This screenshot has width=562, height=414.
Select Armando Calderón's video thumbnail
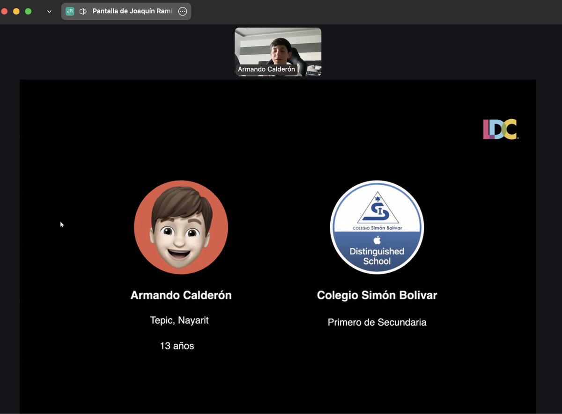pos(278,51)
